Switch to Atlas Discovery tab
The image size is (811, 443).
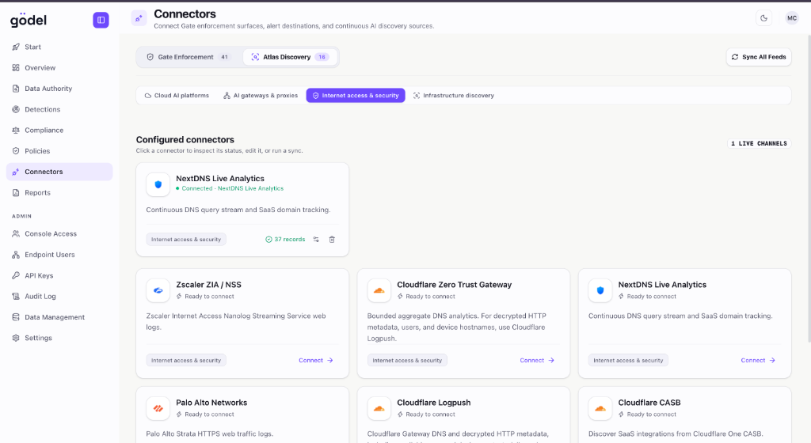pyautogui.click(x=290, y=57)
